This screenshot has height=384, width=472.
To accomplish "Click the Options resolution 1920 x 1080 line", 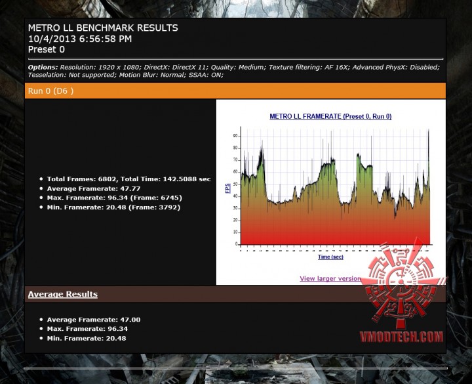I will tap(234, 67).
